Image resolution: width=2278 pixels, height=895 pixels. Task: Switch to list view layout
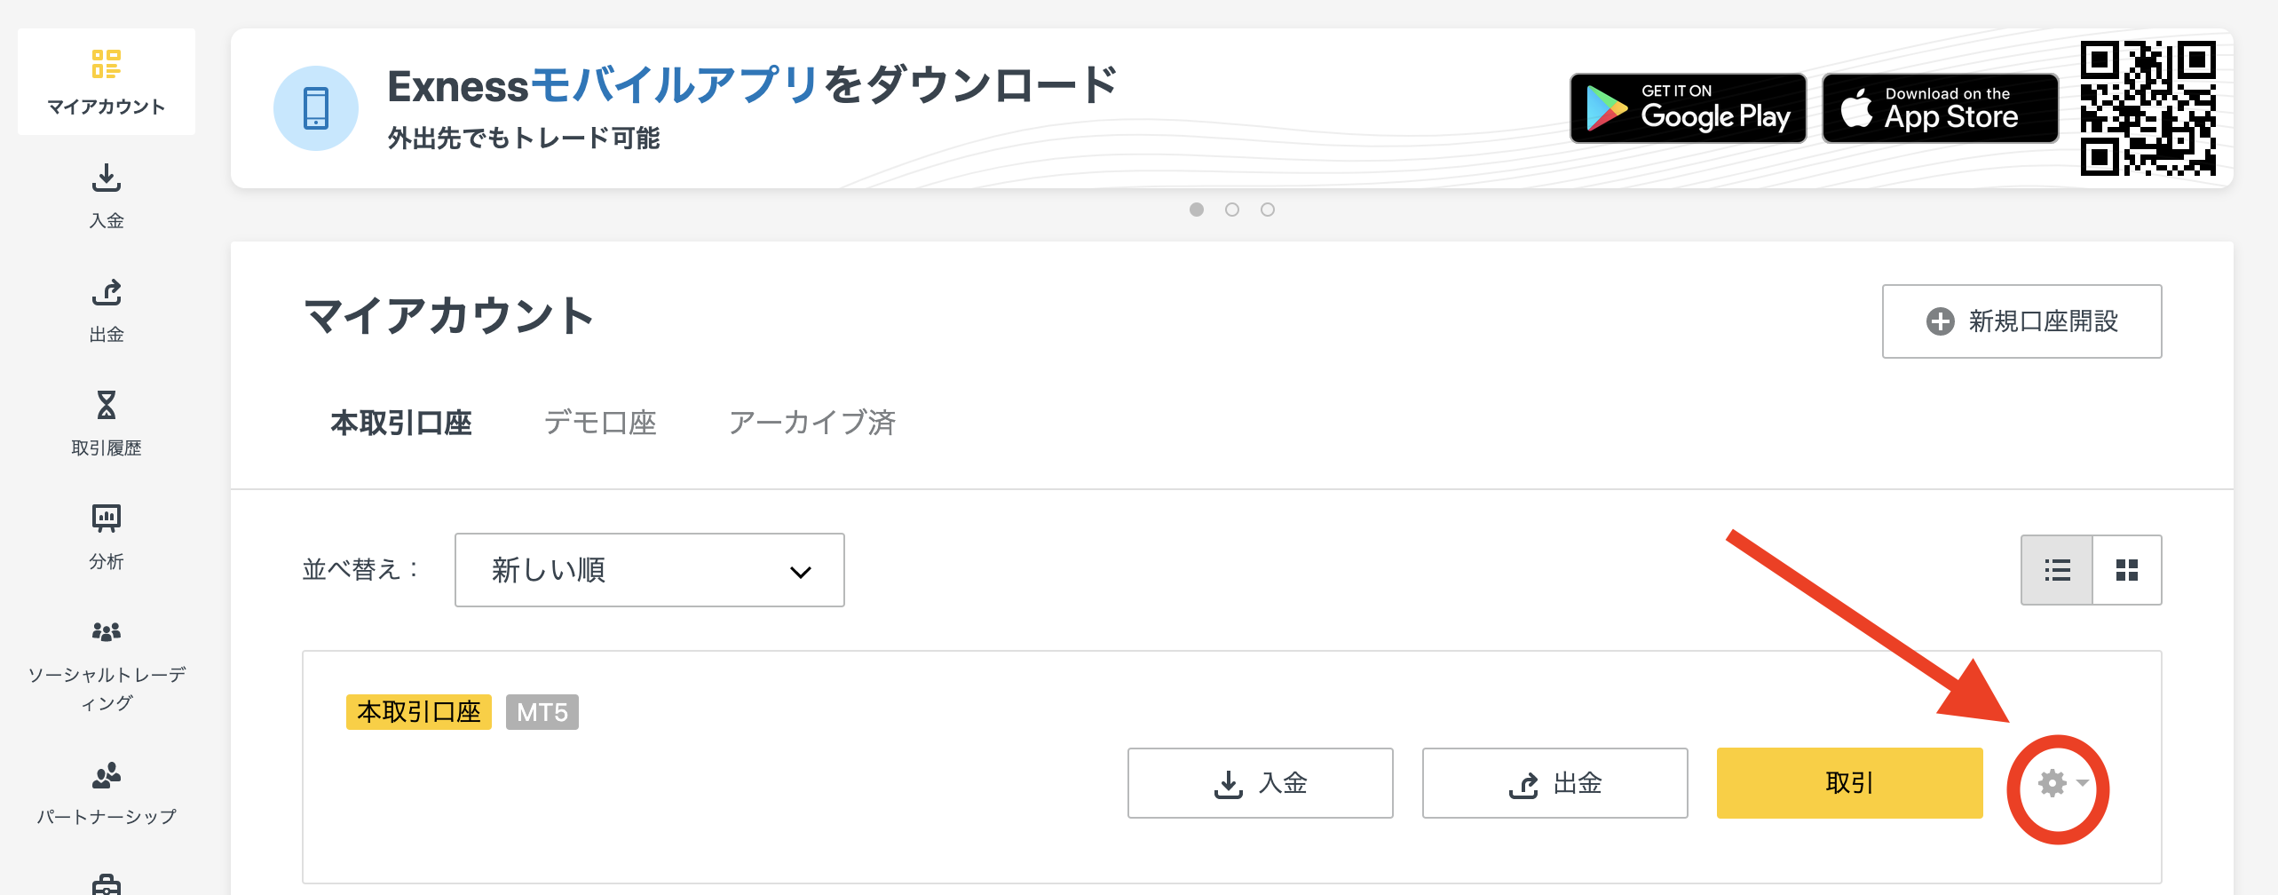(2057, 570)
